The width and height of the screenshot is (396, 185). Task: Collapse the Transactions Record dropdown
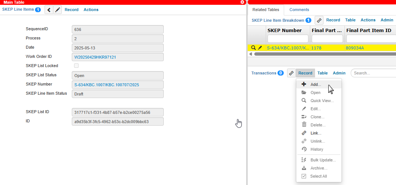point(305,73)
